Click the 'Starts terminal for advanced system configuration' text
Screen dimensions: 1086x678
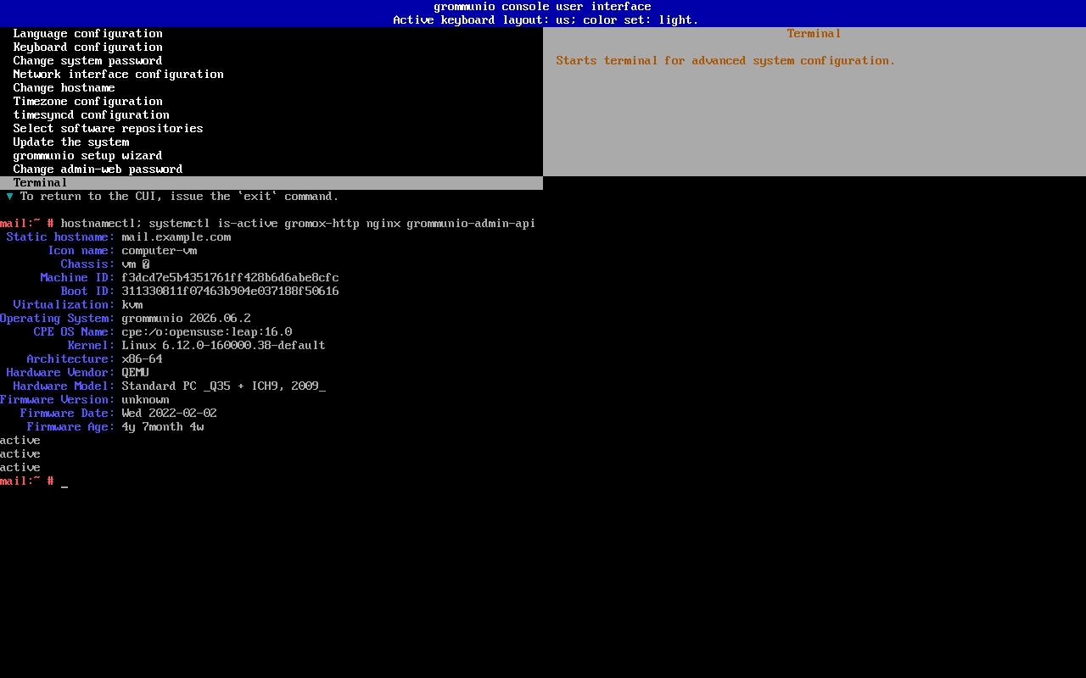click(x=725, y=61)
